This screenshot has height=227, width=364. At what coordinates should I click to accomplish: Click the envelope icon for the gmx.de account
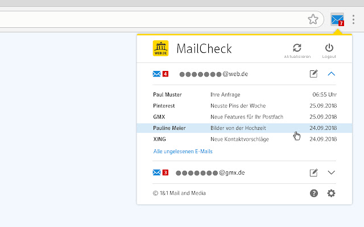point(157,173)
